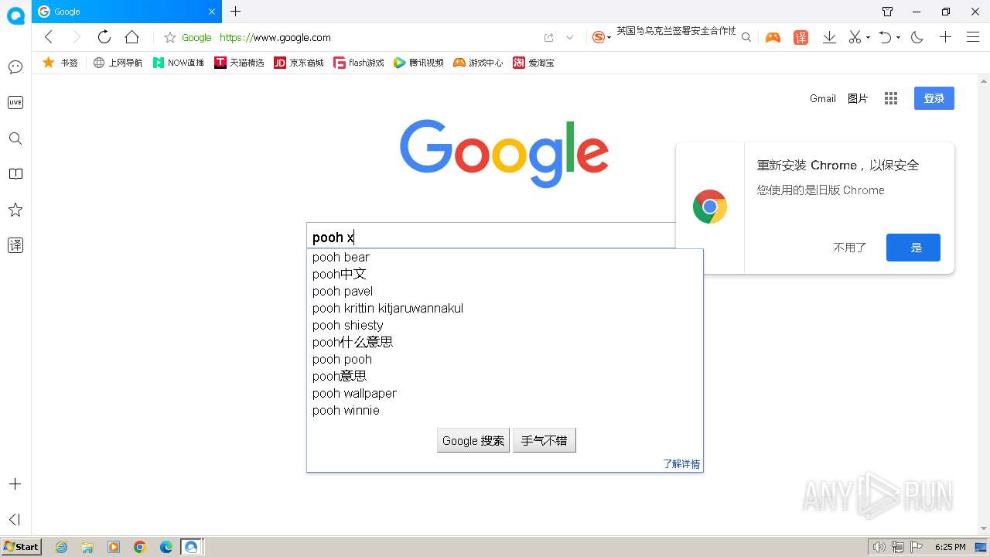Open the 游戏中心 bookmark

tap(478, 63)
